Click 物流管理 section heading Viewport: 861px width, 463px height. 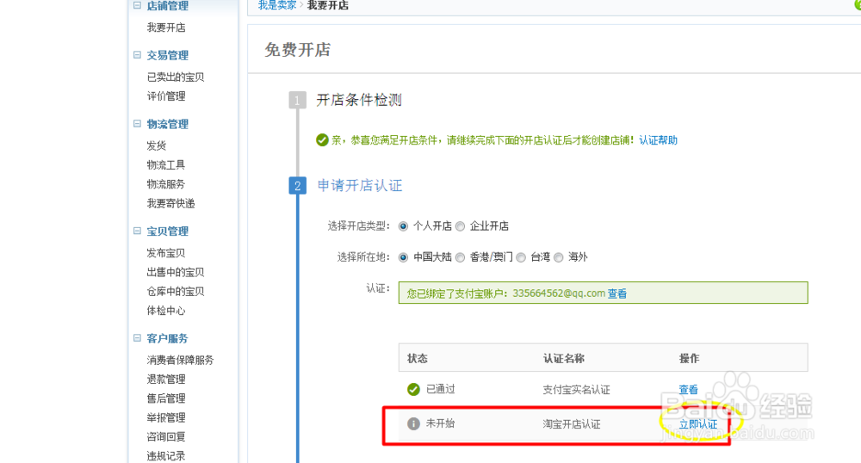point(168,124)
